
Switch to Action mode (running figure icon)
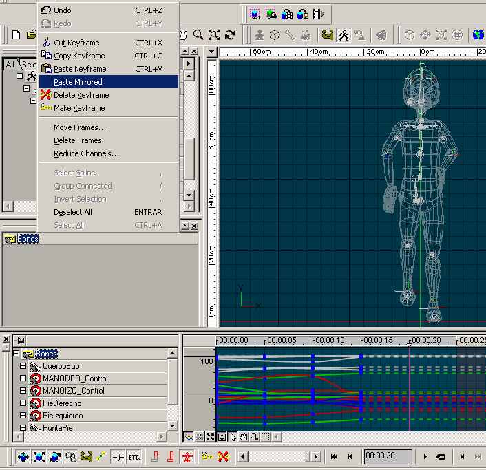click(x=342, y=34)
